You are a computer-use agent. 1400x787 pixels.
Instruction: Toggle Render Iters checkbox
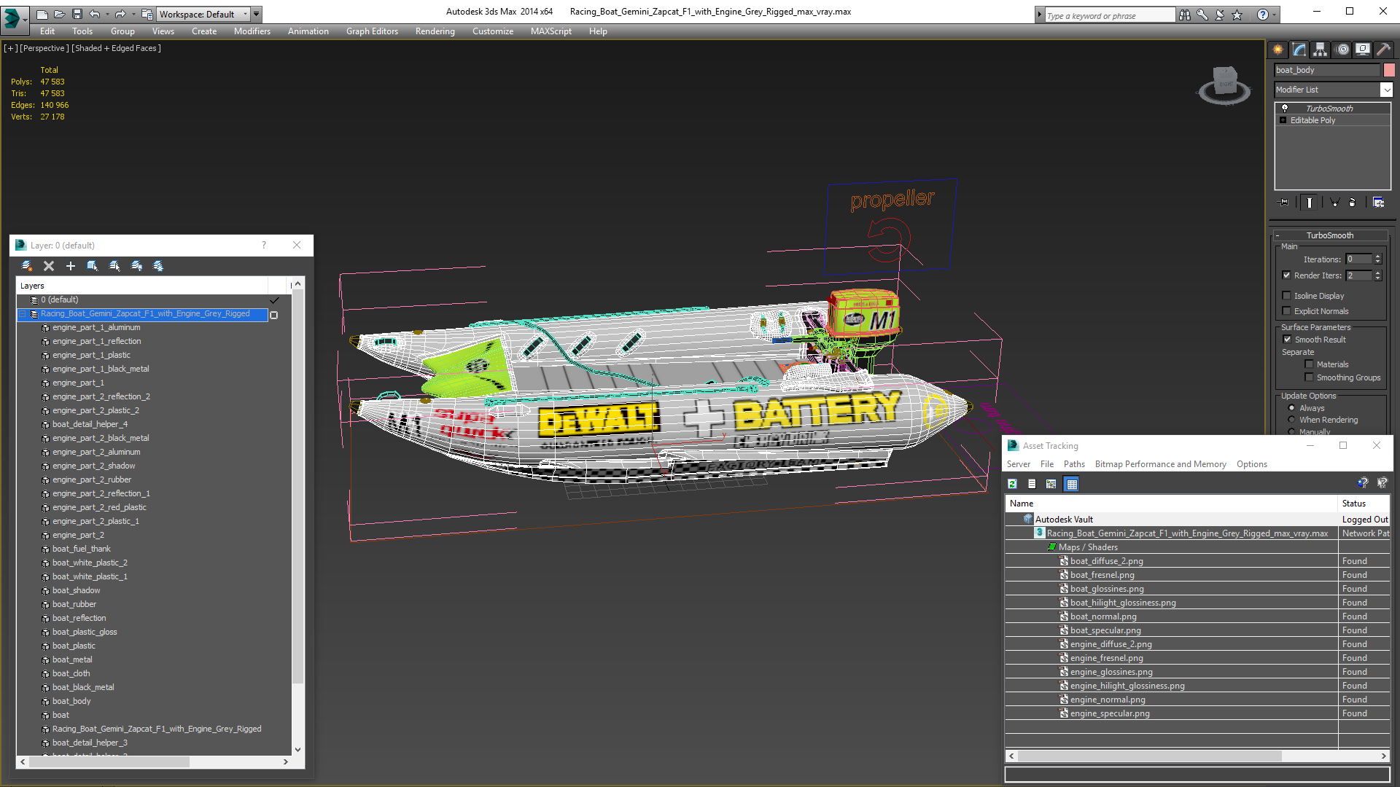pyautogui.click(x=1286, y=275)
